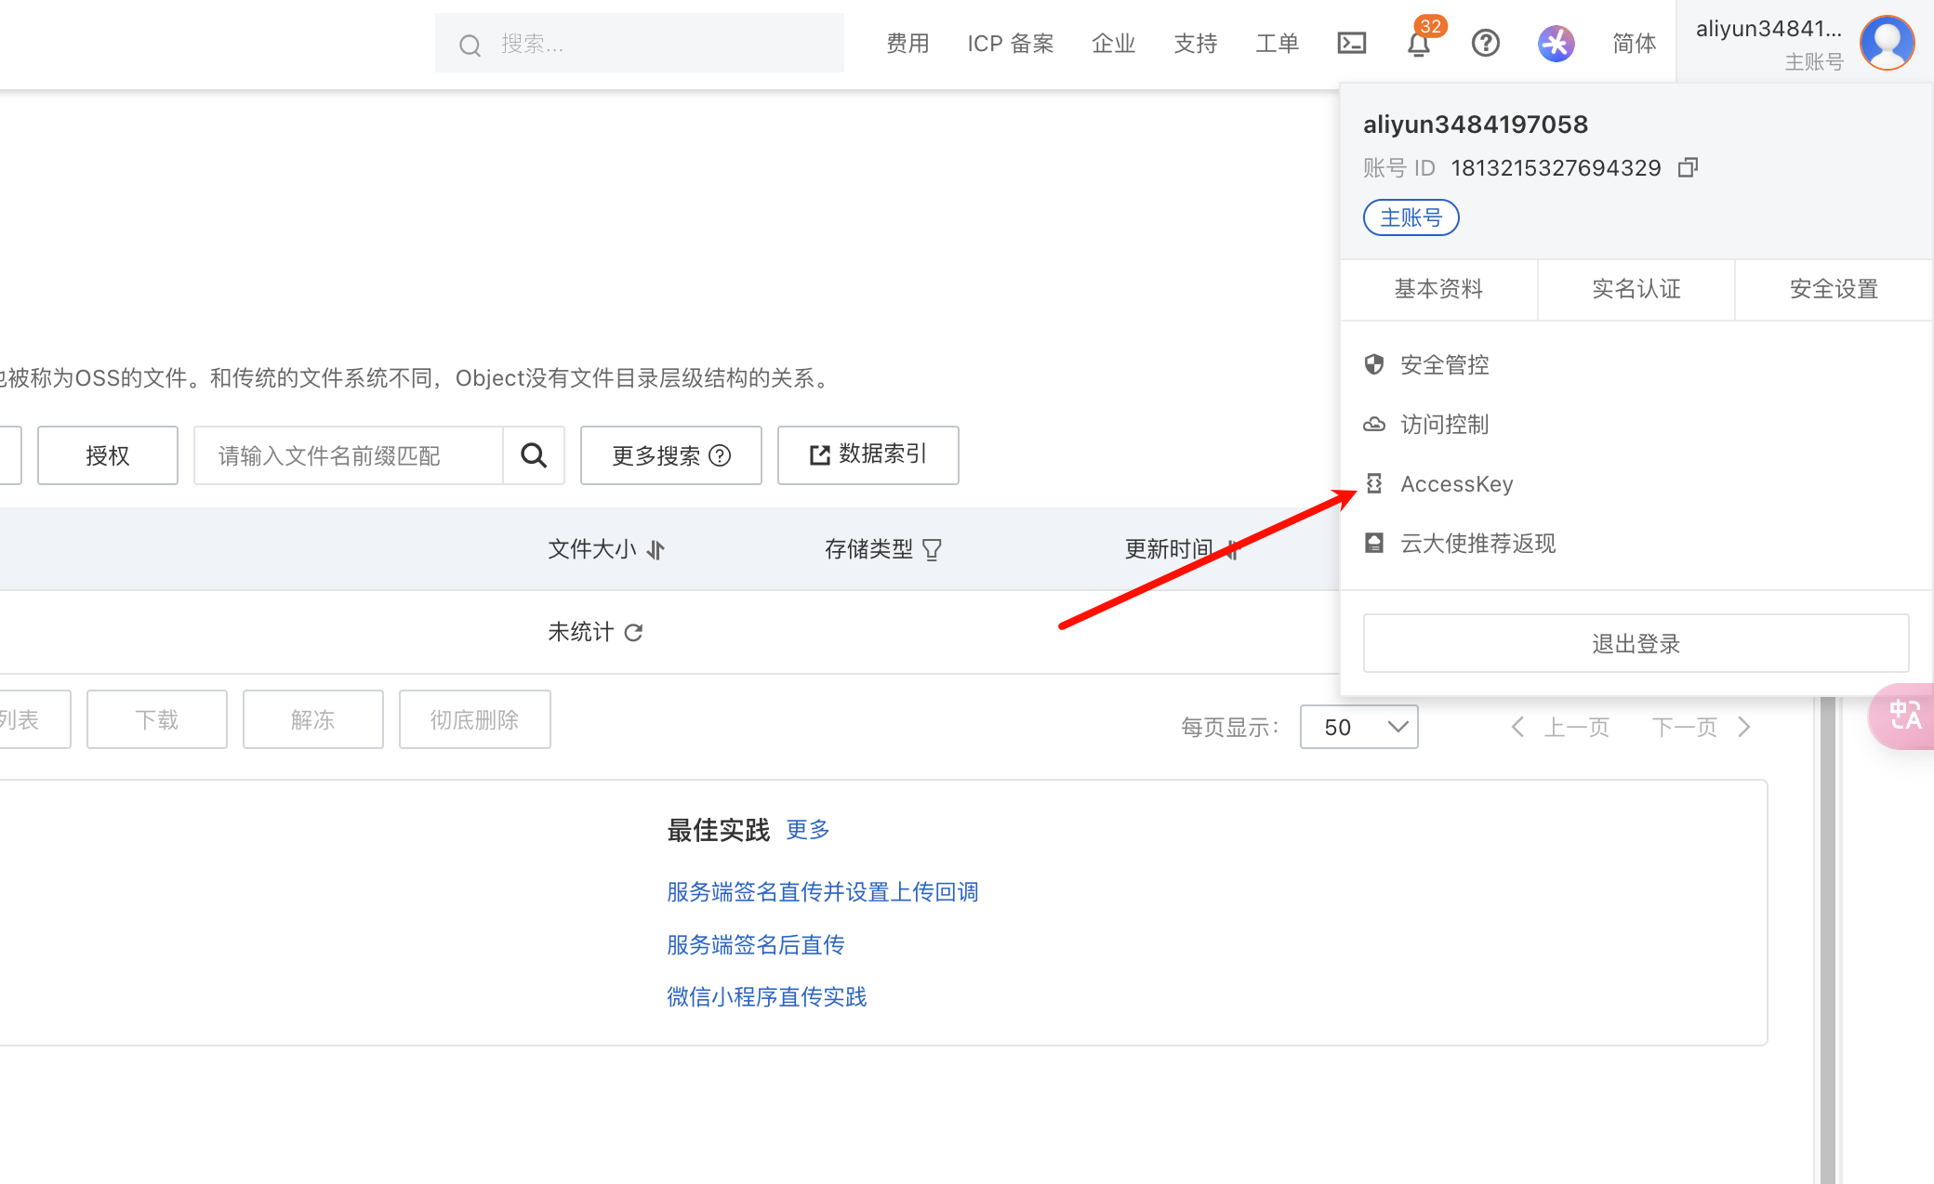Expand the 50 per-page dropdown
Screen dimensions: 1934x1184
pos(1358,727)
